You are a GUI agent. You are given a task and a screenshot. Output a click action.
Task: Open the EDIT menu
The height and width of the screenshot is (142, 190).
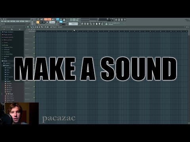(x=6, y=21)
